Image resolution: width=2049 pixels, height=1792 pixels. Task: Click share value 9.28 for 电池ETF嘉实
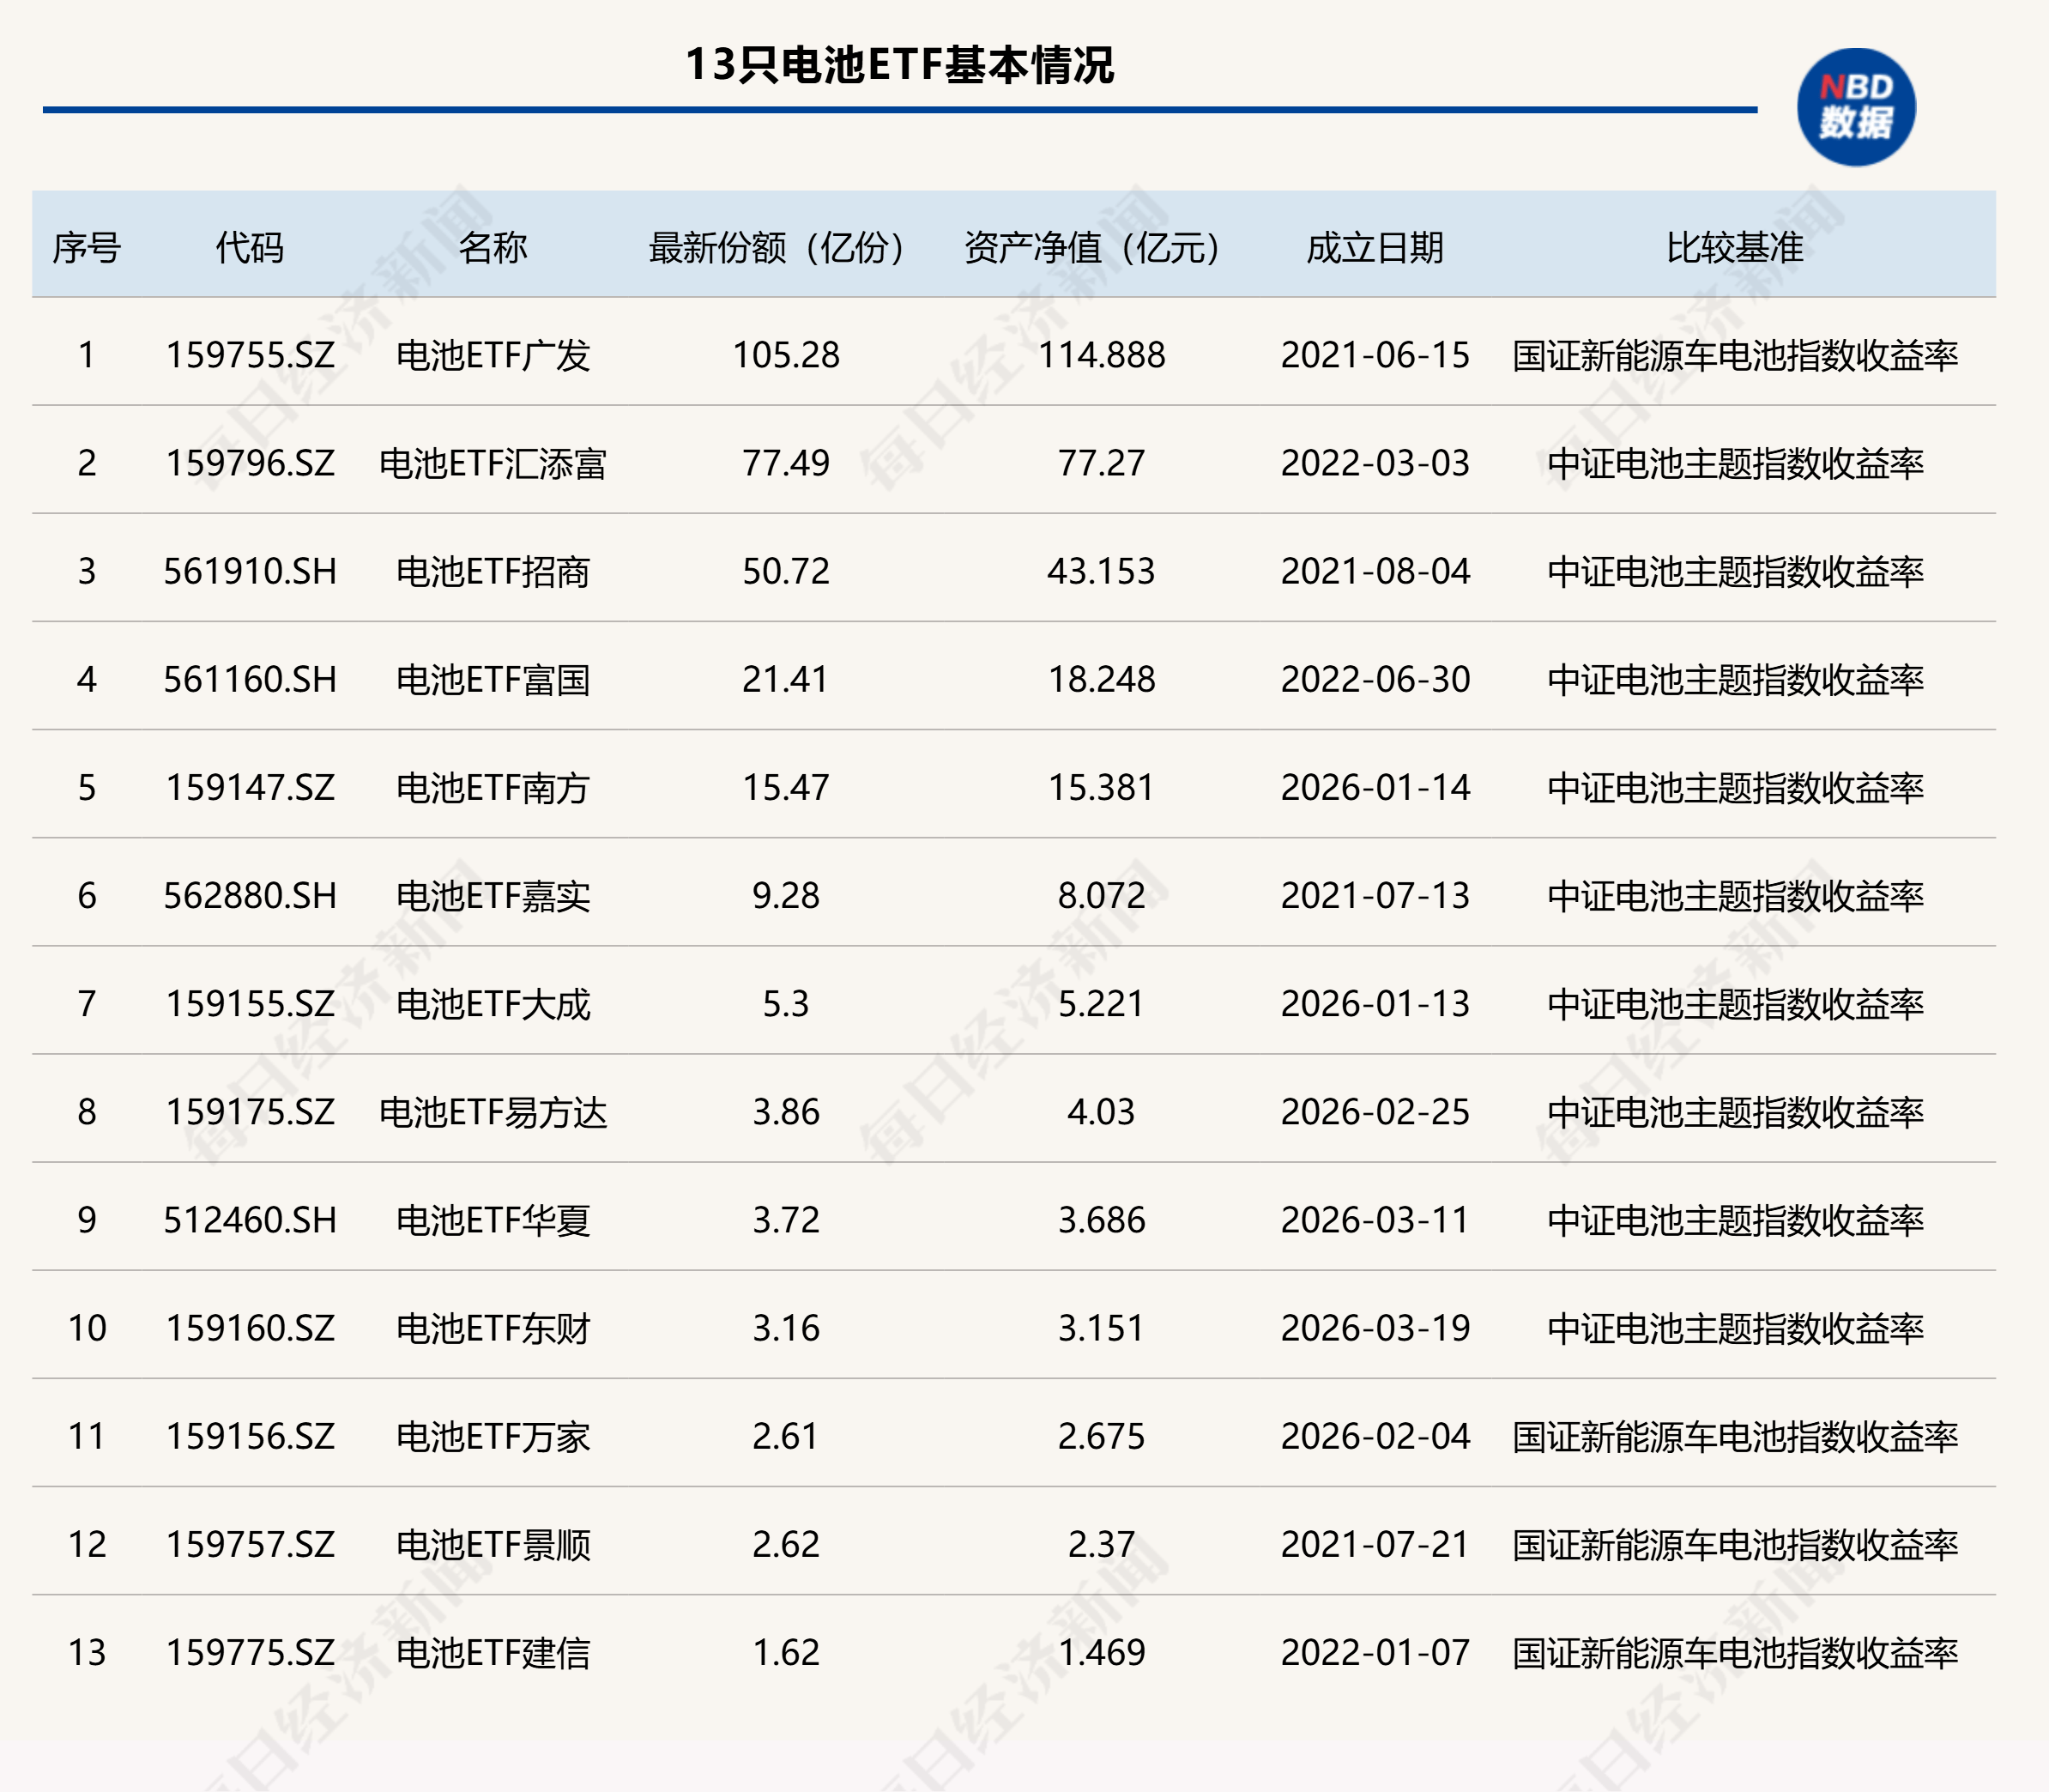coord(786,896)
